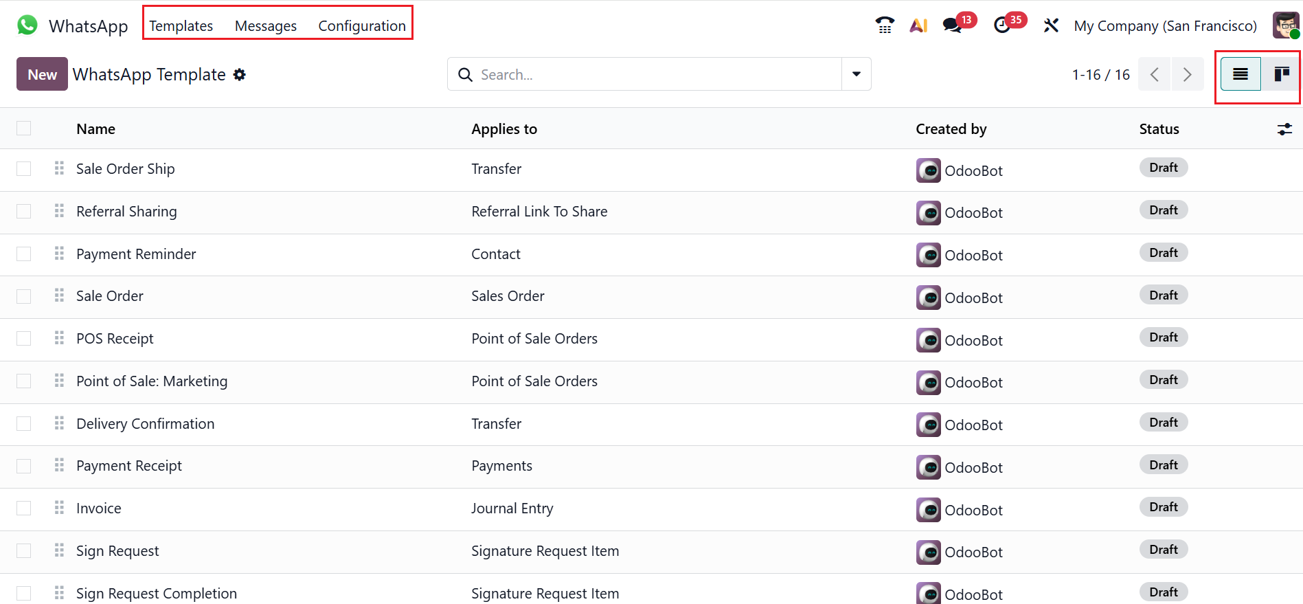
Task: Select all templates with header checkbox
Action: pyautogui.click(x=24, y=128)
